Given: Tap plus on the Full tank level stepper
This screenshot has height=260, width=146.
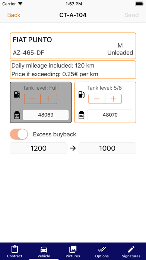Looking at the screenshot, I should click(49, 99).
